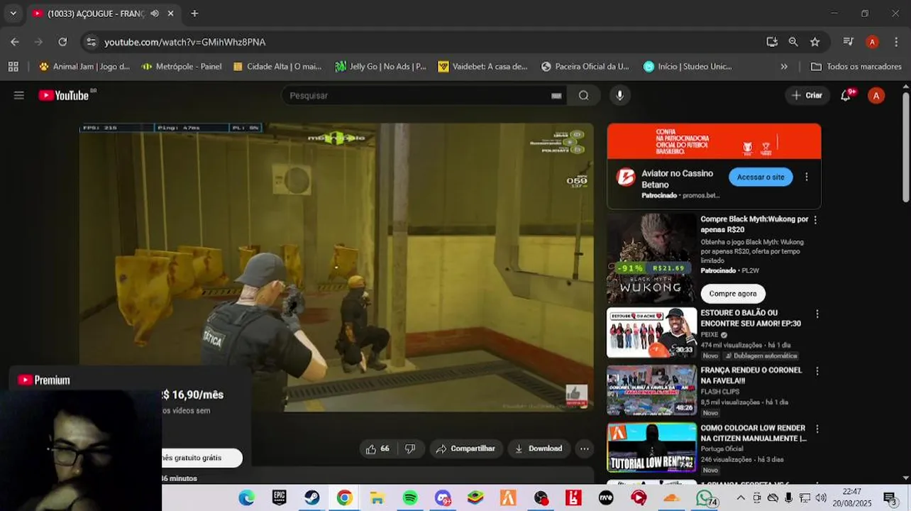Open the Chrome zoom magnifier icon
This screenshot has height=511, width=911.
click(793, 42)
